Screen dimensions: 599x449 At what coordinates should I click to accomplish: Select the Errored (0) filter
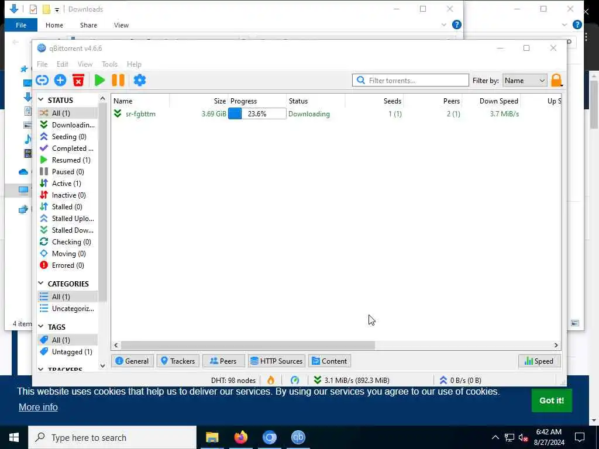pos(68,265)
